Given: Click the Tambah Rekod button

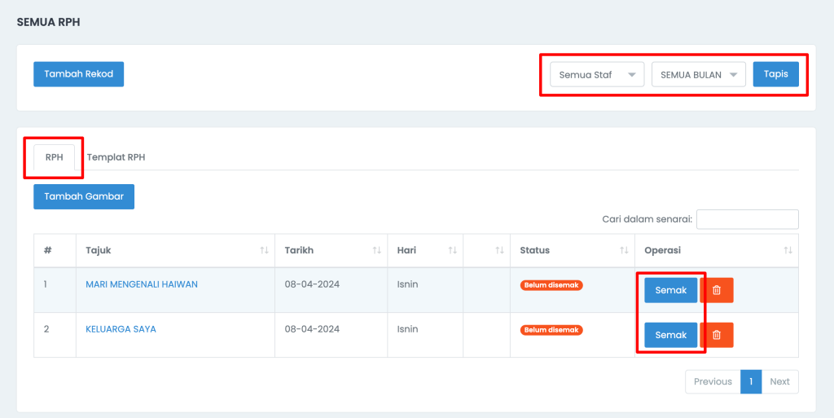Looking at the screenshot, I should (x=79, y=74).
